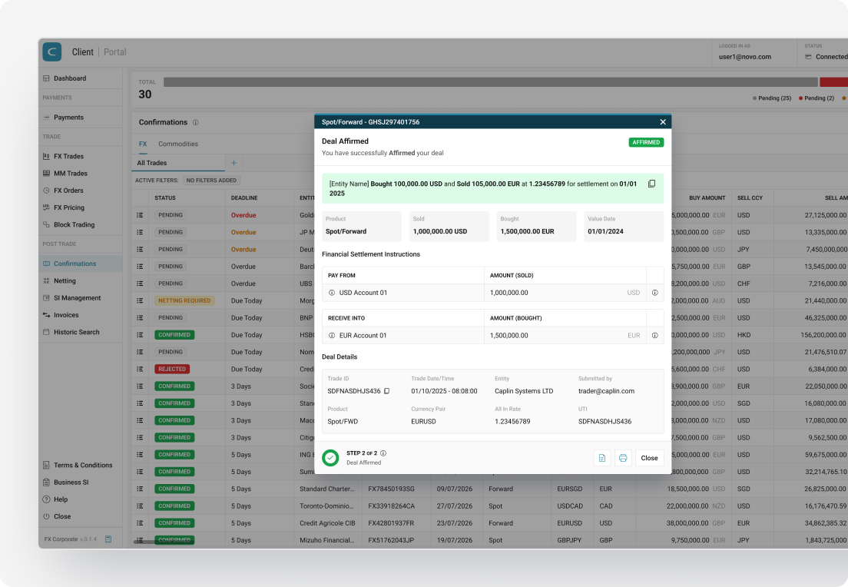Click Close in the sidebar bottom
Viewport: 848px width, 587px height.
80,516
